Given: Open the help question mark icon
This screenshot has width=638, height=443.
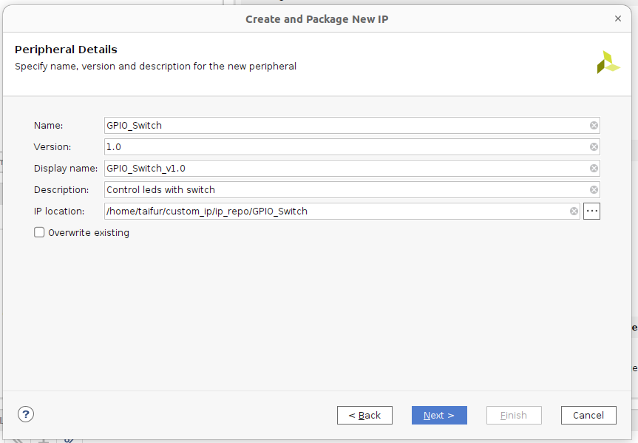Looking at the screenshot, I should coord(26,414).
